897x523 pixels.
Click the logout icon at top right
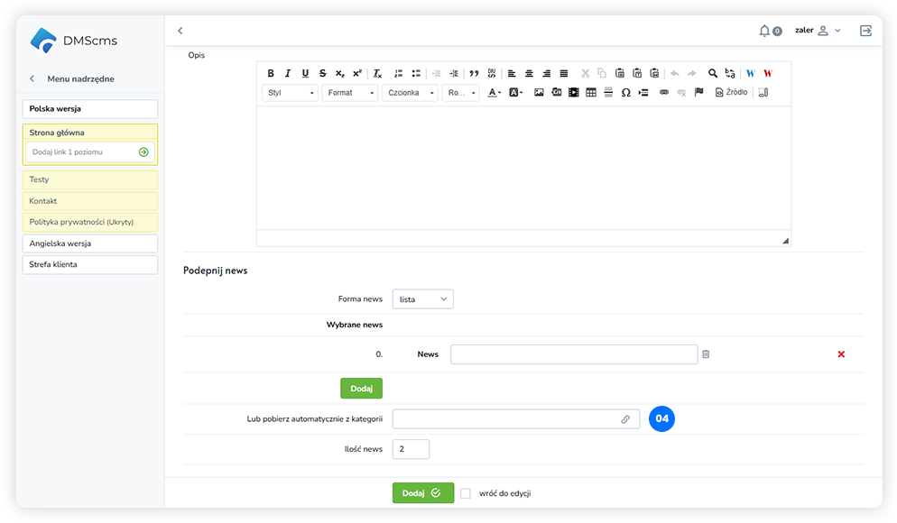tap(865, 31)
